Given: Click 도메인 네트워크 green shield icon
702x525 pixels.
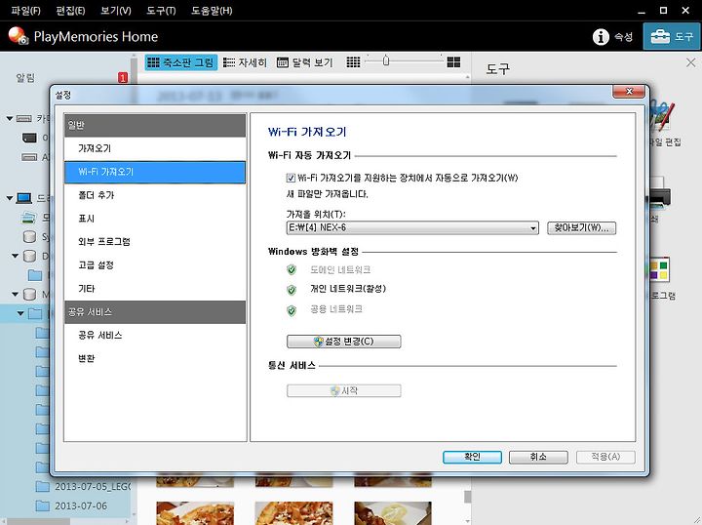Looking at the screenshot, I should click(x=292, y=269).
